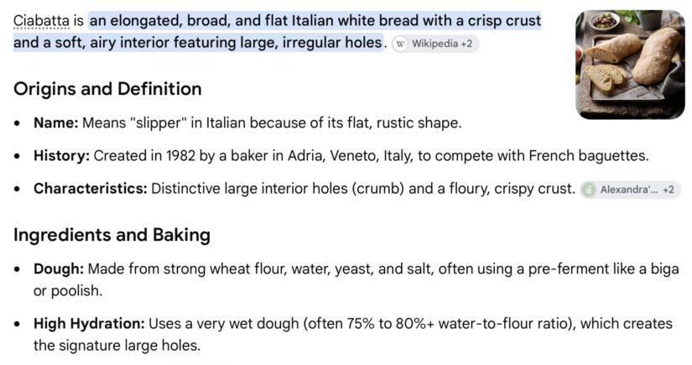Click the year 1982 in History
Screen dimensions: 692x365
181,156
